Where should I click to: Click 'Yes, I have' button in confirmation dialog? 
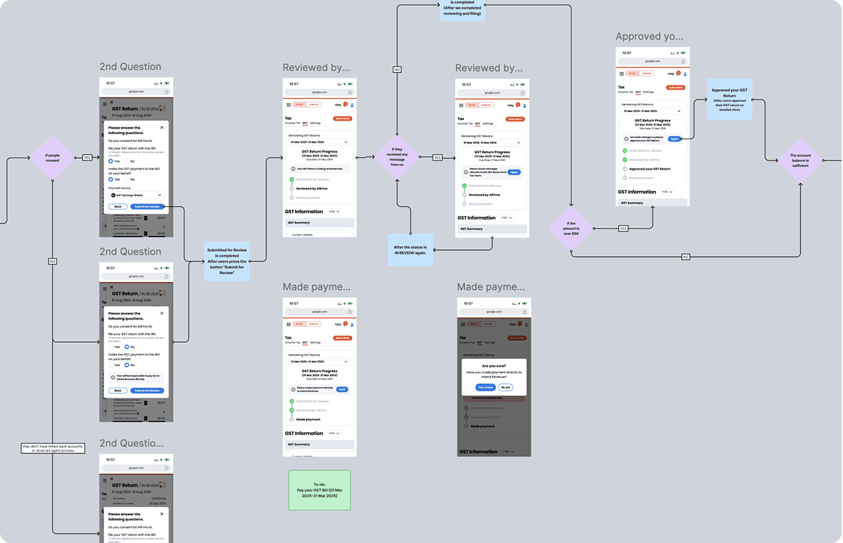(486, 387)
